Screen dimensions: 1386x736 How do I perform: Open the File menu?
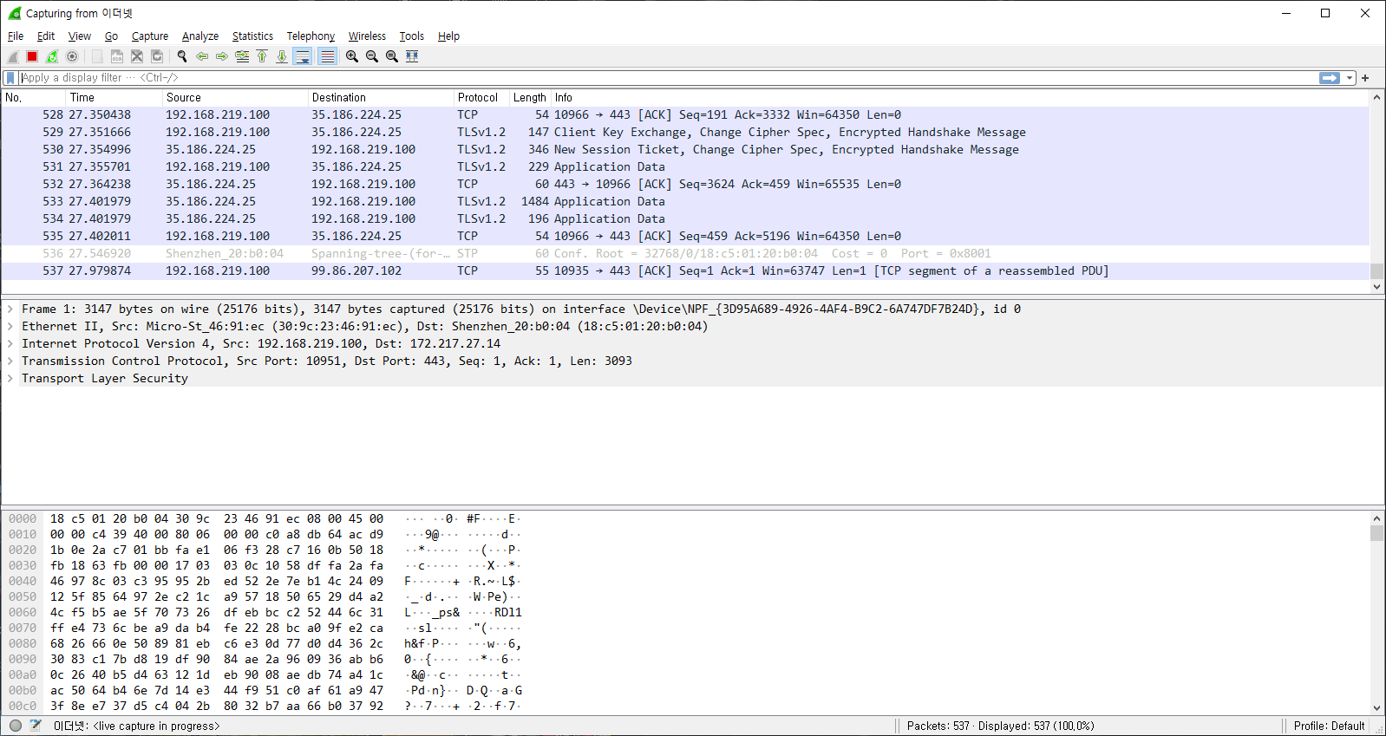16,36
